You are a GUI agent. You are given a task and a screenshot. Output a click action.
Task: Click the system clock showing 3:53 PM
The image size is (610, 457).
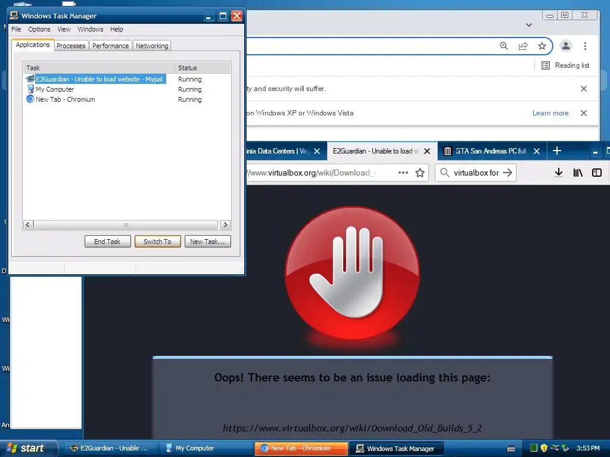click(x=588, y=448)
